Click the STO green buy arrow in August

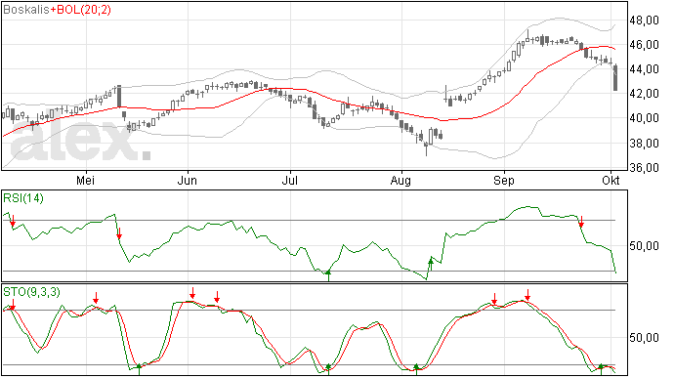(416, 369)
